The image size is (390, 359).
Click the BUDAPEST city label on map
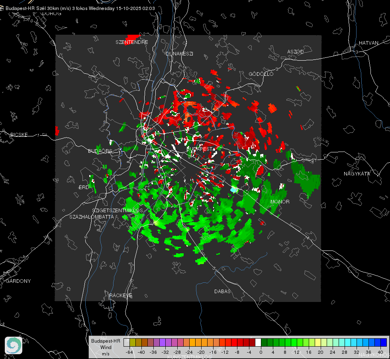click(x=199, y=149)
